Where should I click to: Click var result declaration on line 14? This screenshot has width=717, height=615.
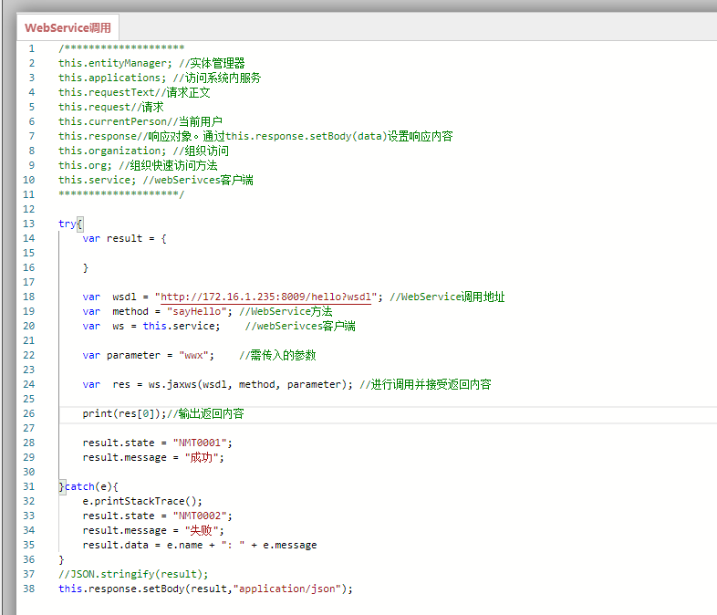(124, 238)
